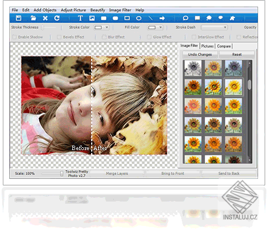Switch to the Compare tab
The image size is (268, 232).
pyautogui.click(x=224, y=46)
